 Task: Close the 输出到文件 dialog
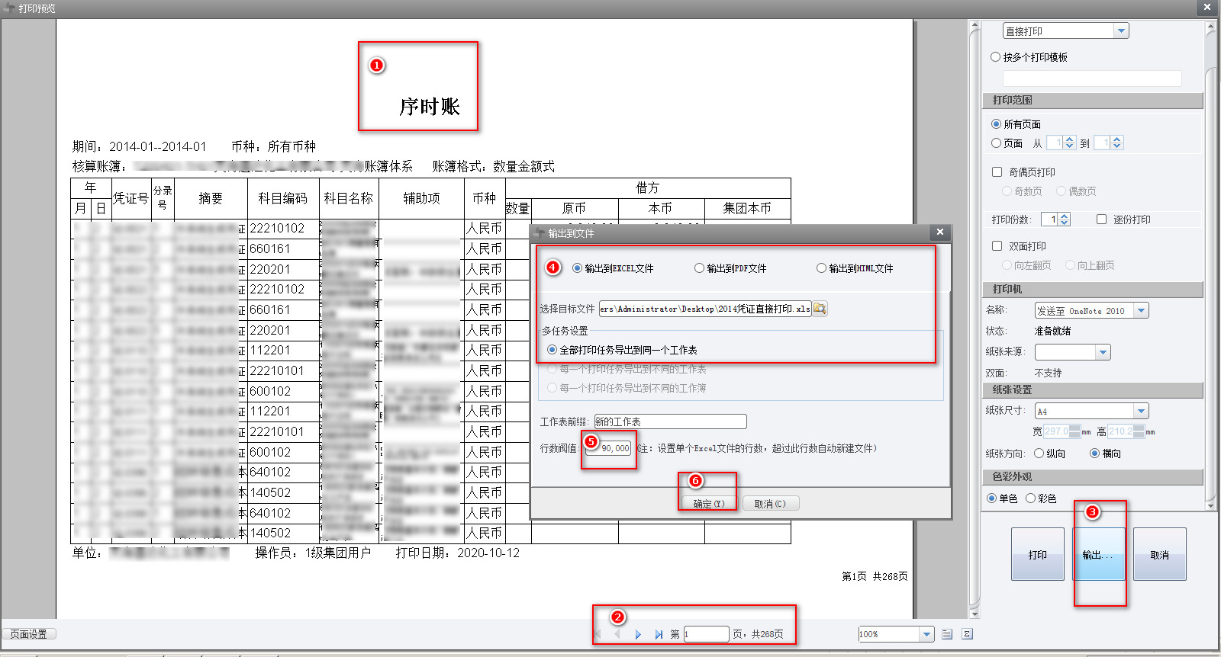(940, 232)
